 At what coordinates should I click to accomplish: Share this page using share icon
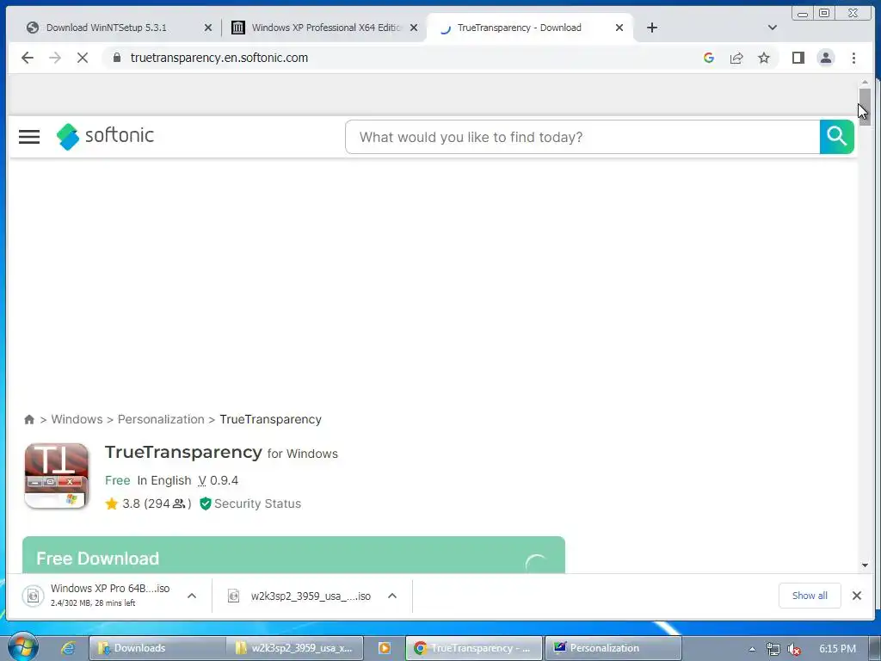pyautogui.click(x=736, y=58)
